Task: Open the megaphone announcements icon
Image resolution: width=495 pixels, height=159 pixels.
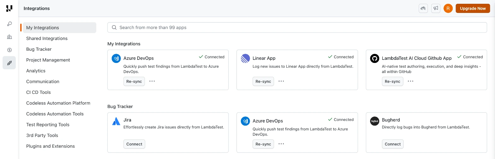Action: pos(436,9)
